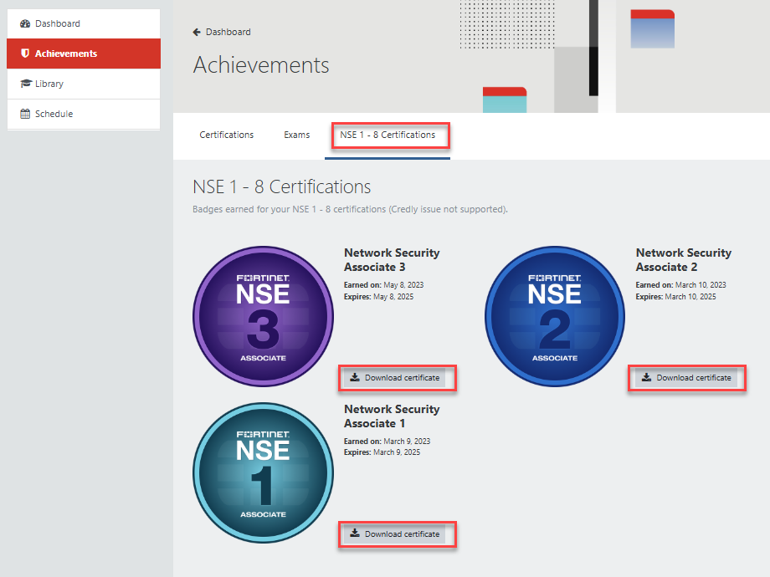Click the Schedule calendar icon
The image size is (770, 577).
click(25, 114)
